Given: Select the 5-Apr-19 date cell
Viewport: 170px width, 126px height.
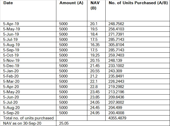Looking at the screenshot, I should [x=10, y=24].
